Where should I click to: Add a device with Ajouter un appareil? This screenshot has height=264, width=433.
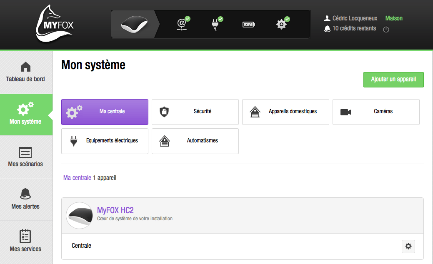coord(393,80)
